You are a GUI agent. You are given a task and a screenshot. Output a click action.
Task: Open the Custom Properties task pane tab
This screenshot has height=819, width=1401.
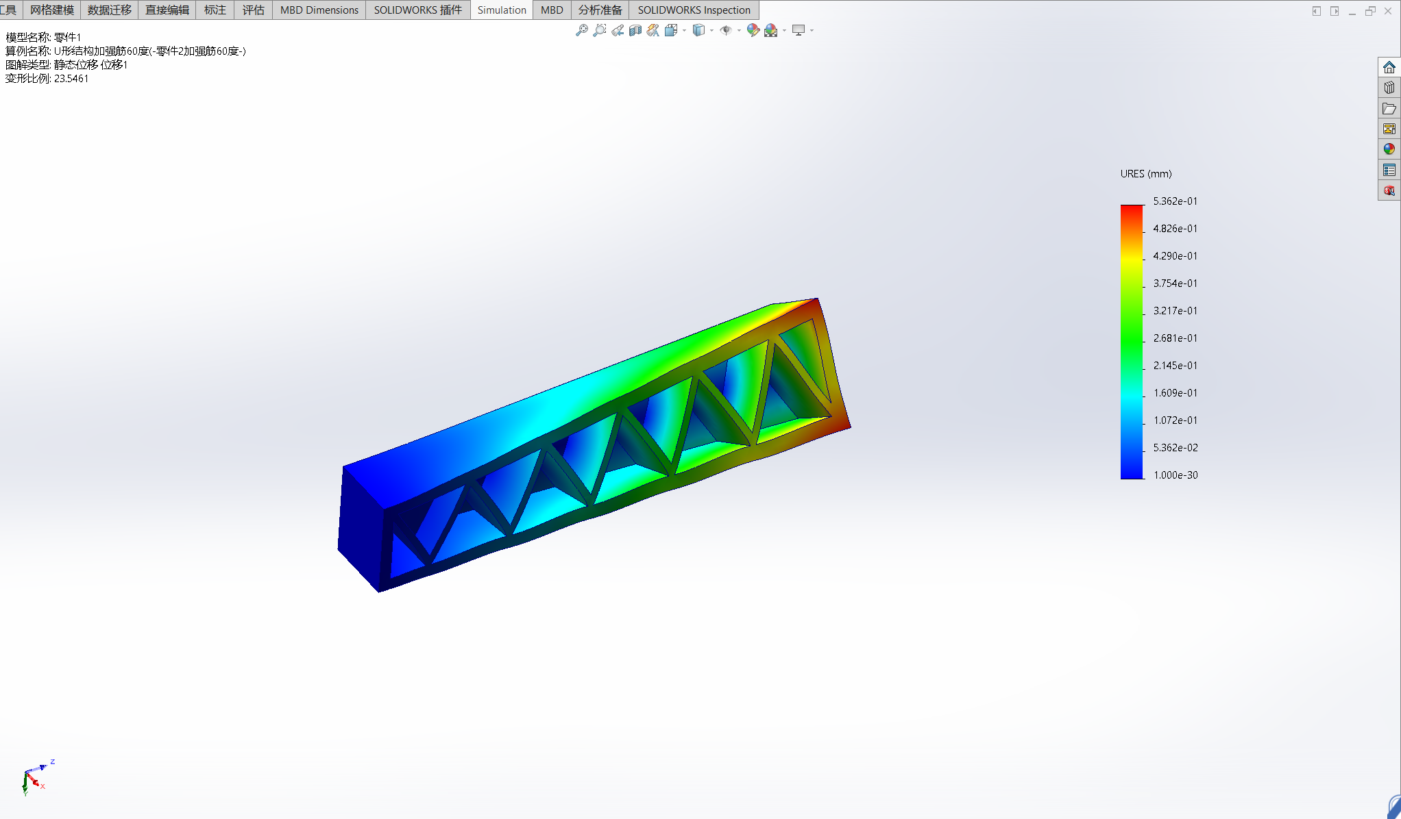[1389, 170]
